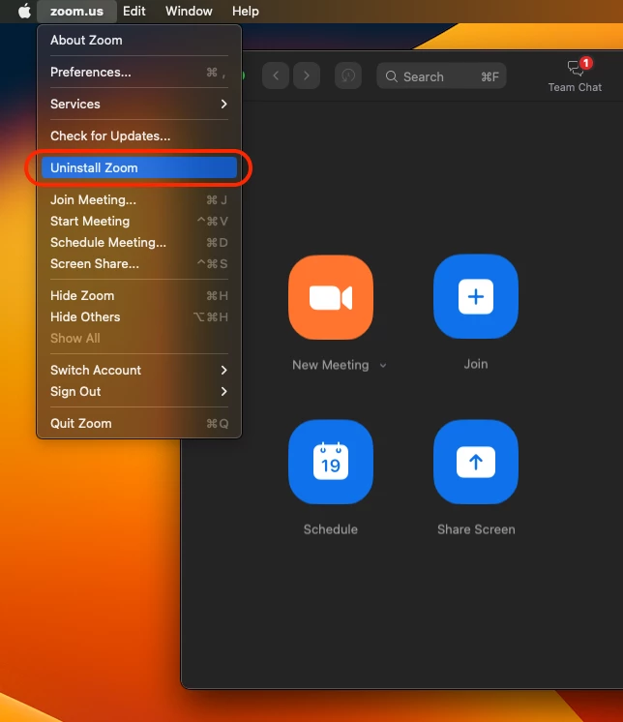The width and height of the screenshot is (623, 722).
Task: Choose Start Meeting menu entry
Action: coord(139,221)
